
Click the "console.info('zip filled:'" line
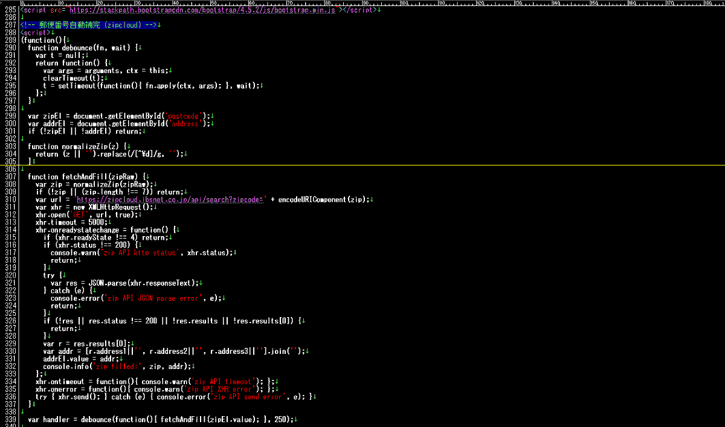117,367
